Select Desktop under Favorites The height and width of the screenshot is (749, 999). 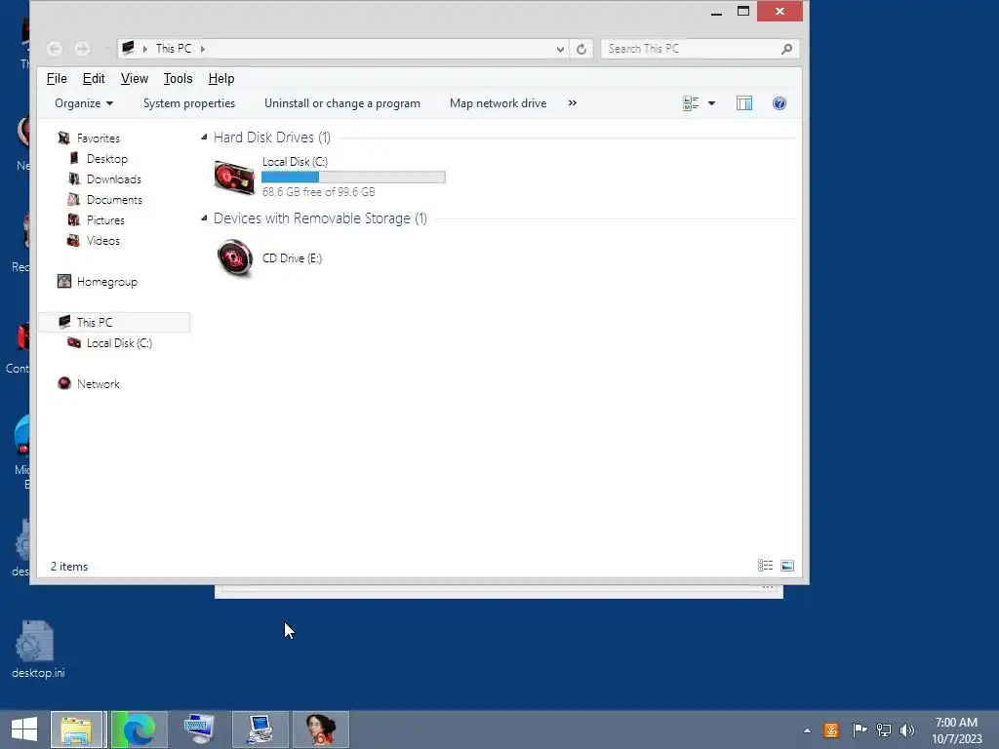click(107, 159)
